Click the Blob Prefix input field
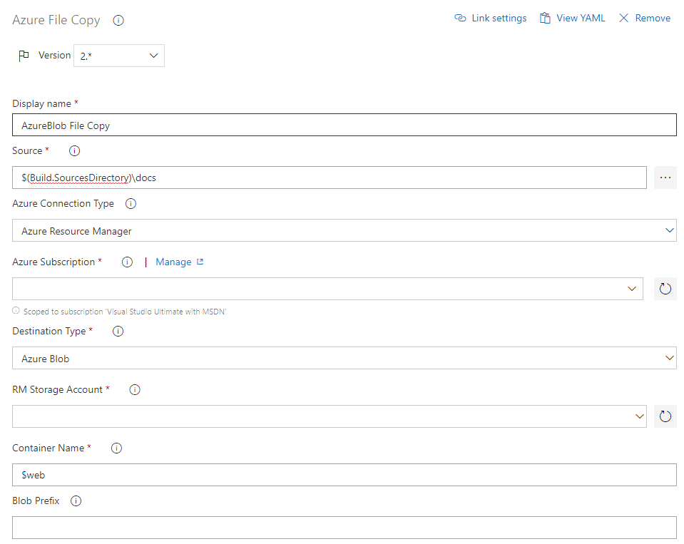The height and width of the screenshot is (544, 684). pyautogui.click(x=344, y=528)
